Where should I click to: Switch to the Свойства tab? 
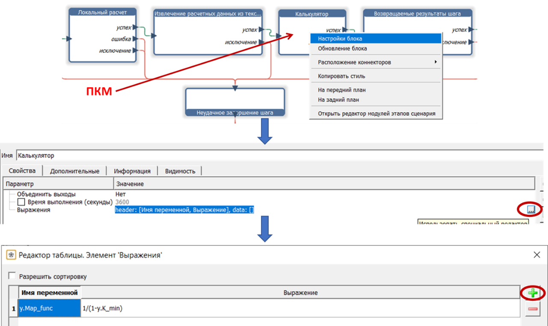[x=22, y=170]
